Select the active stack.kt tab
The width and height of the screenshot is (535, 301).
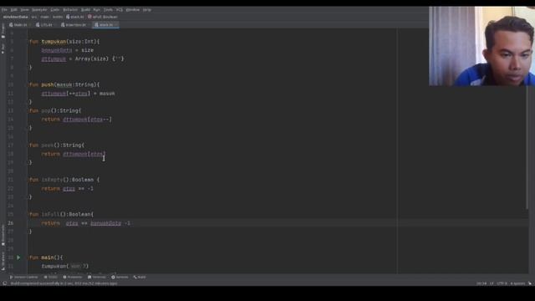coord(105,25)
